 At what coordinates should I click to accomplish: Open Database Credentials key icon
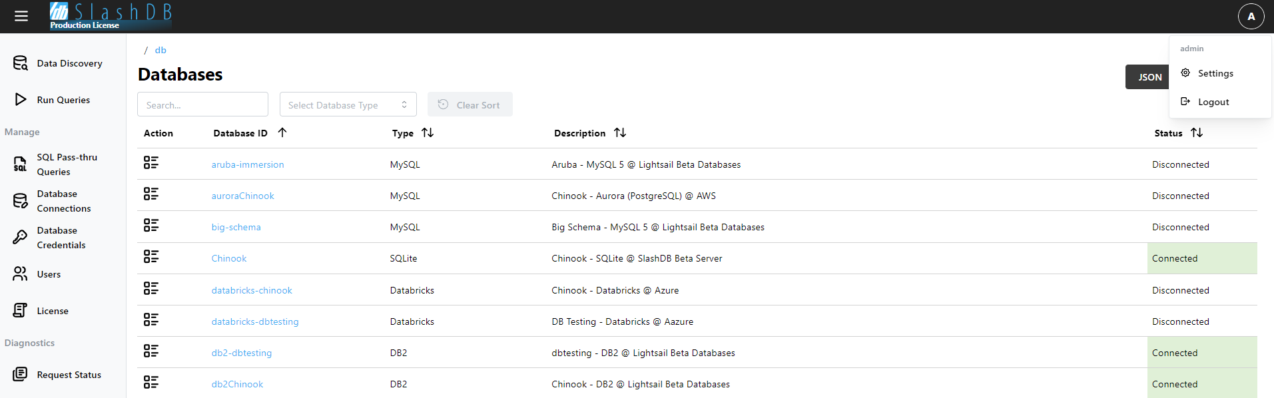(21, 238)
